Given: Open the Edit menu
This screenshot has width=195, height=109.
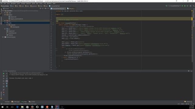Looking at the screenshot, I should (x=5, y=3).
